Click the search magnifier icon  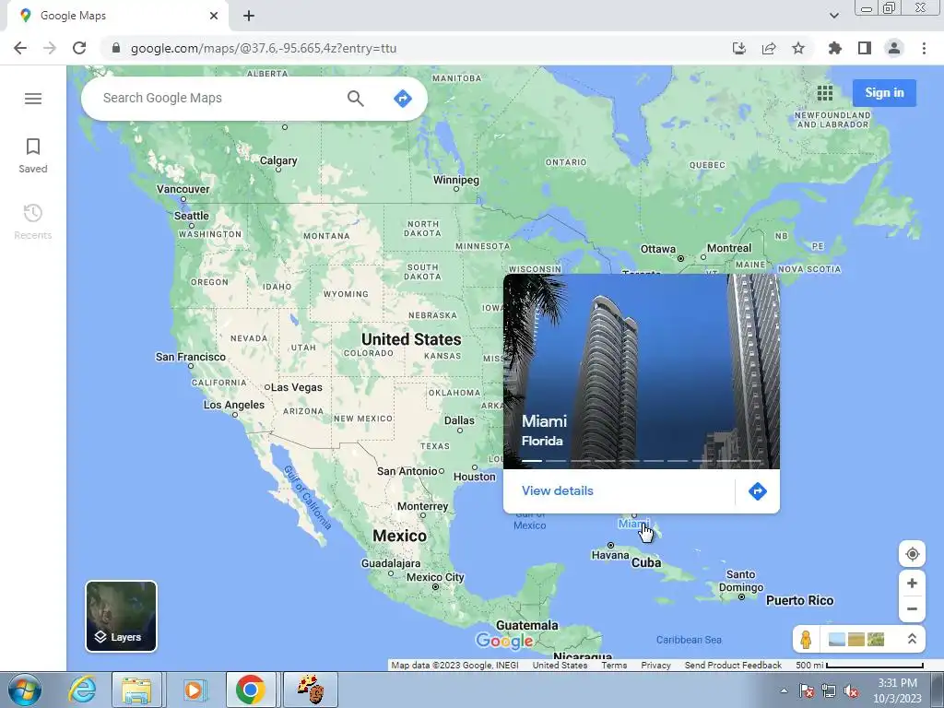[355, 98]
